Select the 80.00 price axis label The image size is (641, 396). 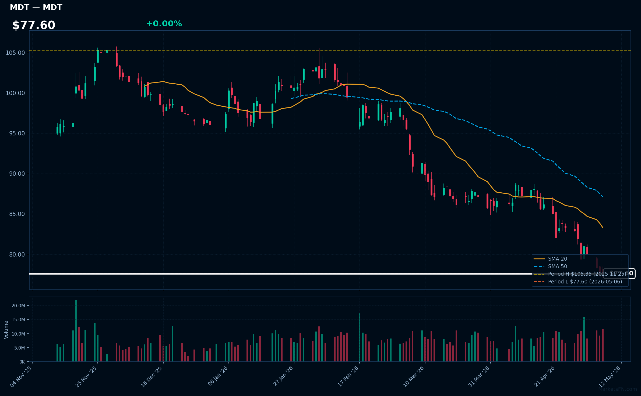point(17,254)
